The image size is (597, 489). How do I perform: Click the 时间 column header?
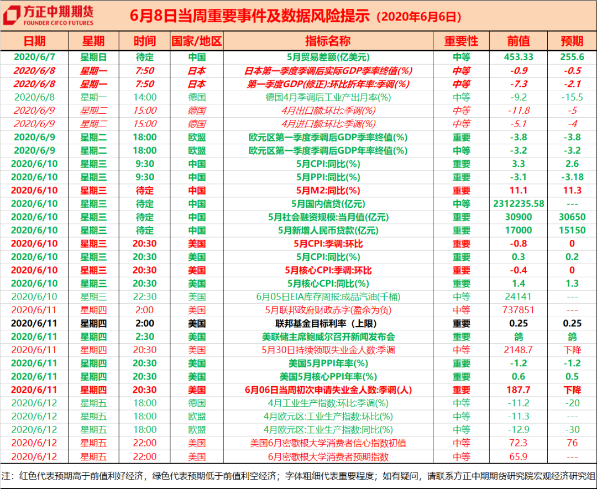pyautogui.click(x=145, y=41)
